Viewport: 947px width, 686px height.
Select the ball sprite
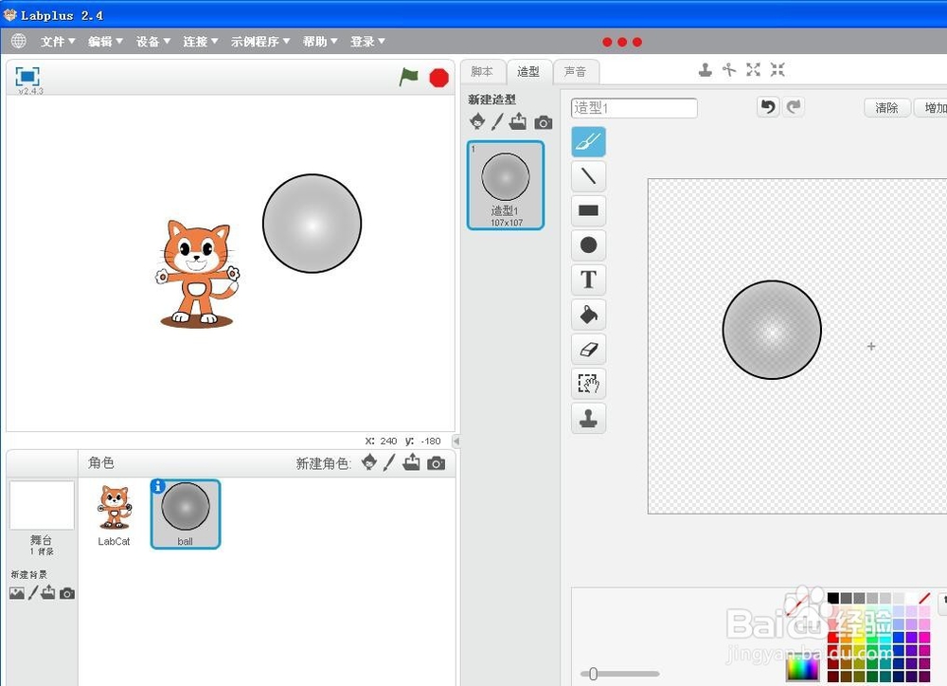pyautogui.click(x=186, y=514)
